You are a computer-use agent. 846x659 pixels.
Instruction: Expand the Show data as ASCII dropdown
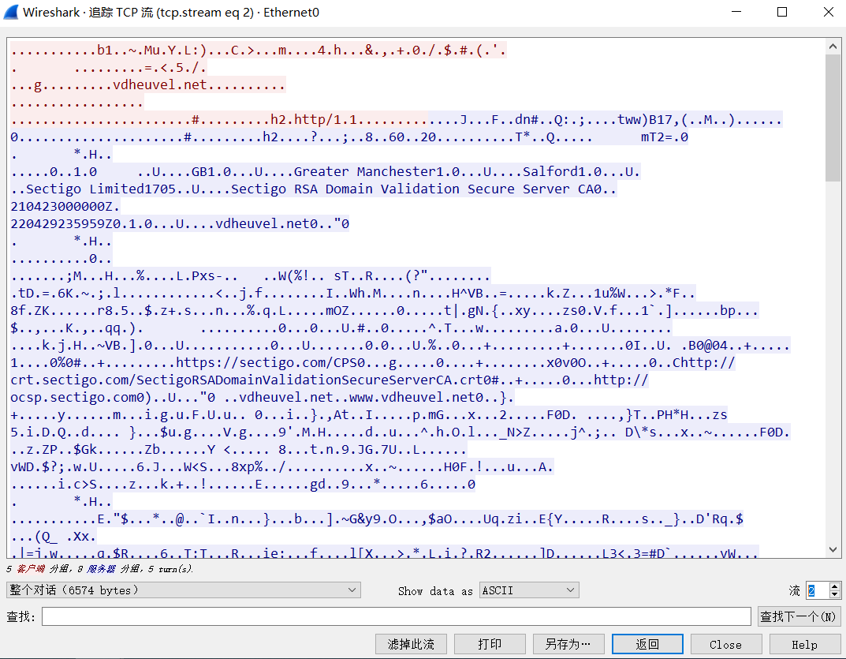coord(529,590)
